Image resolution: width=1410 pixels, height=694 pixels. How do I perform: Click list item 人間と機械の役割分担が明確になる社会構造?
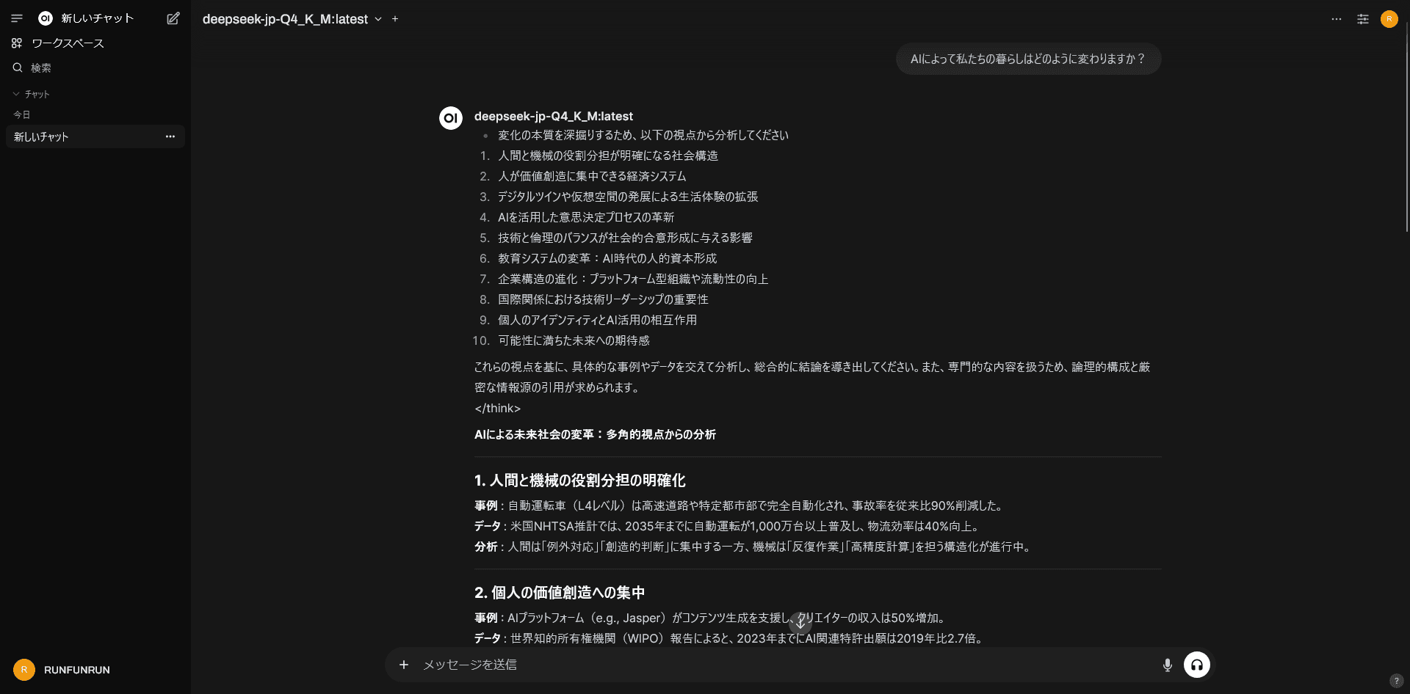click(608, 156)
